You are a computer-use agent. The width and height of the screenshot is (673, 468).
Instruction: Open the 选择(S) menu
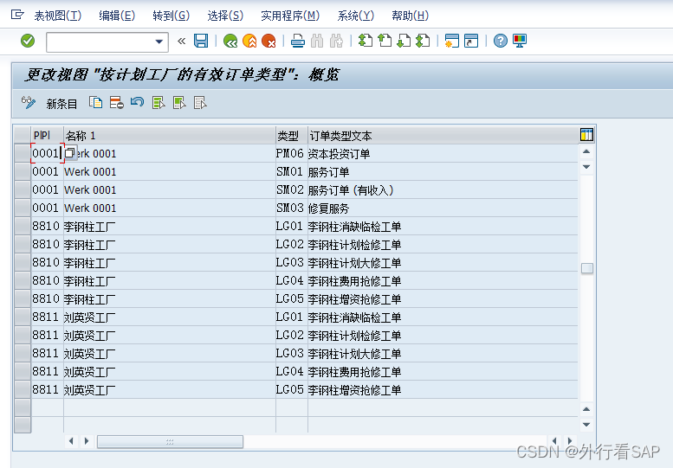click(225, 16)
